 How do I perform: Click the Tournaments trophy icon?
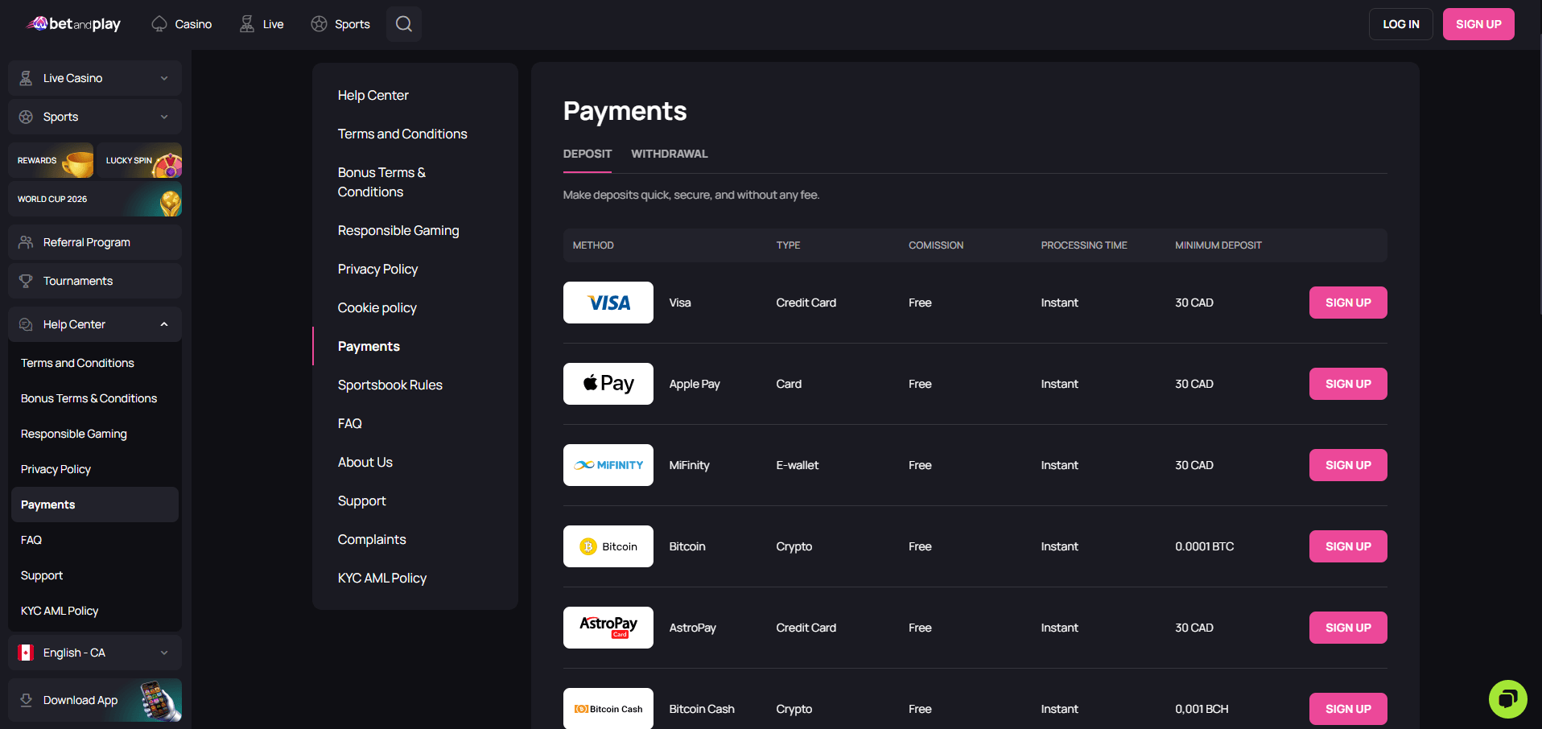(x=26, y=281)
